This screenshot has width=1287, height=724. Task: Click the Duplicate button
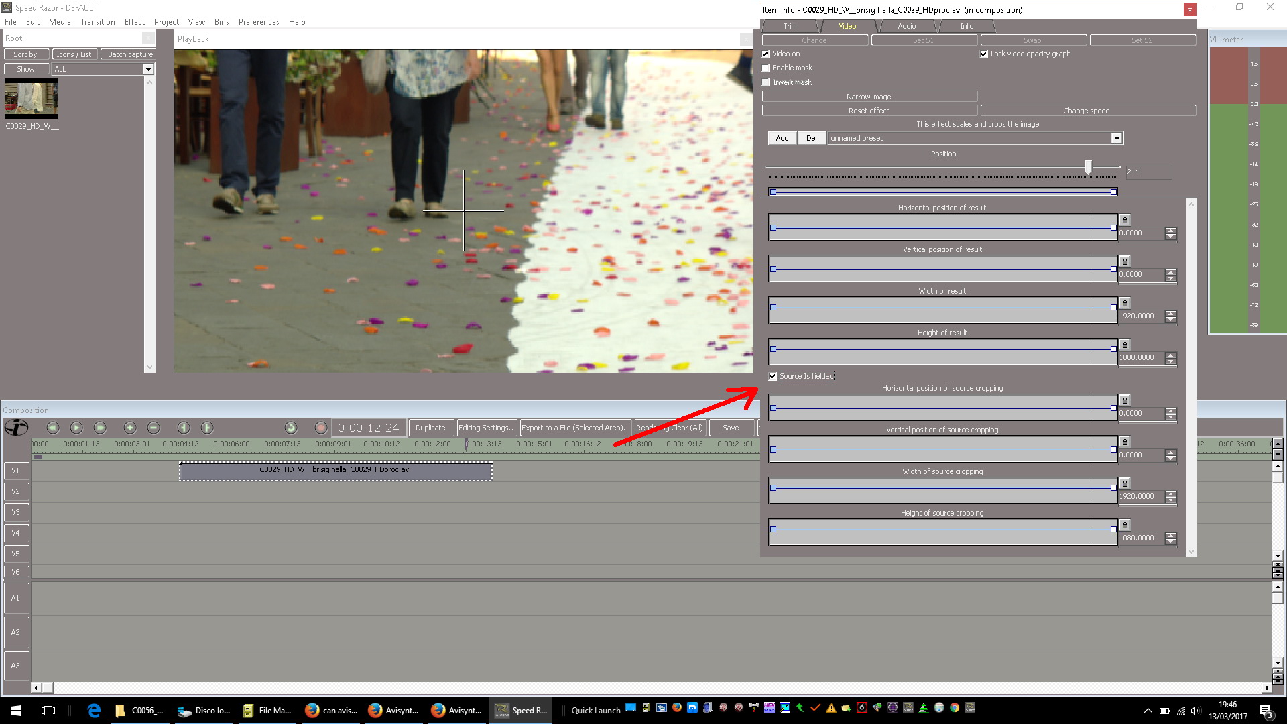pyautogui.click(x=430, y=428)
